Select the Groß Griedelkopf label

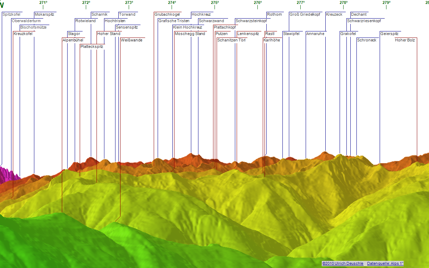[x=305, y=15]
